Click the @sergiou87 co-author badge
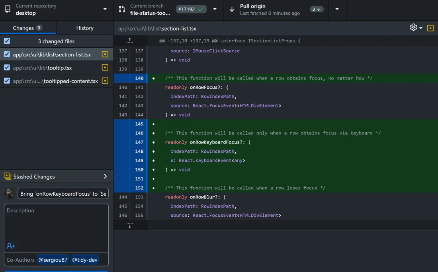The height and width of the screenshot is (272, 438). tap(53, 260)
